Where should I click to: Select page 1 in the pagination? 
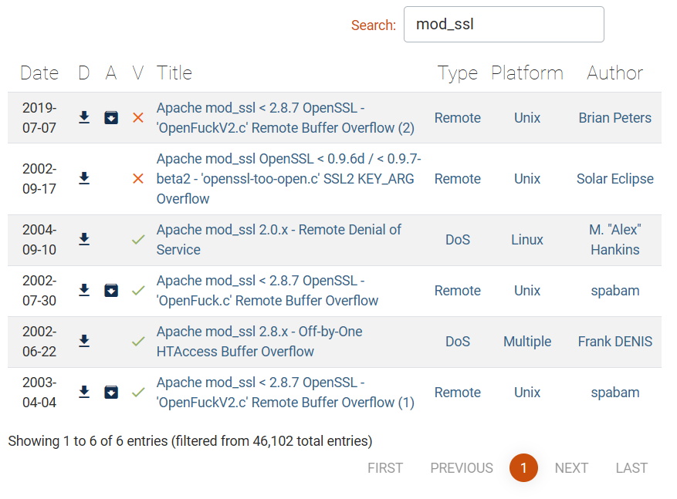click(523, 468)
